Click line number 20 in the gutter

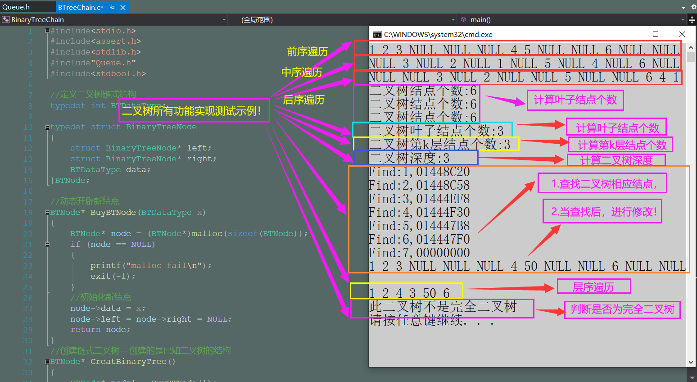(27, 234)
